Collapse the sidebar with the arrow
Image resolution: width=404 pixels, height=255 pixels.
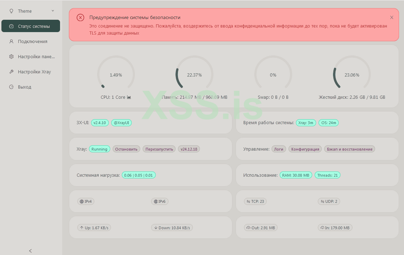(x=30, y=251)
